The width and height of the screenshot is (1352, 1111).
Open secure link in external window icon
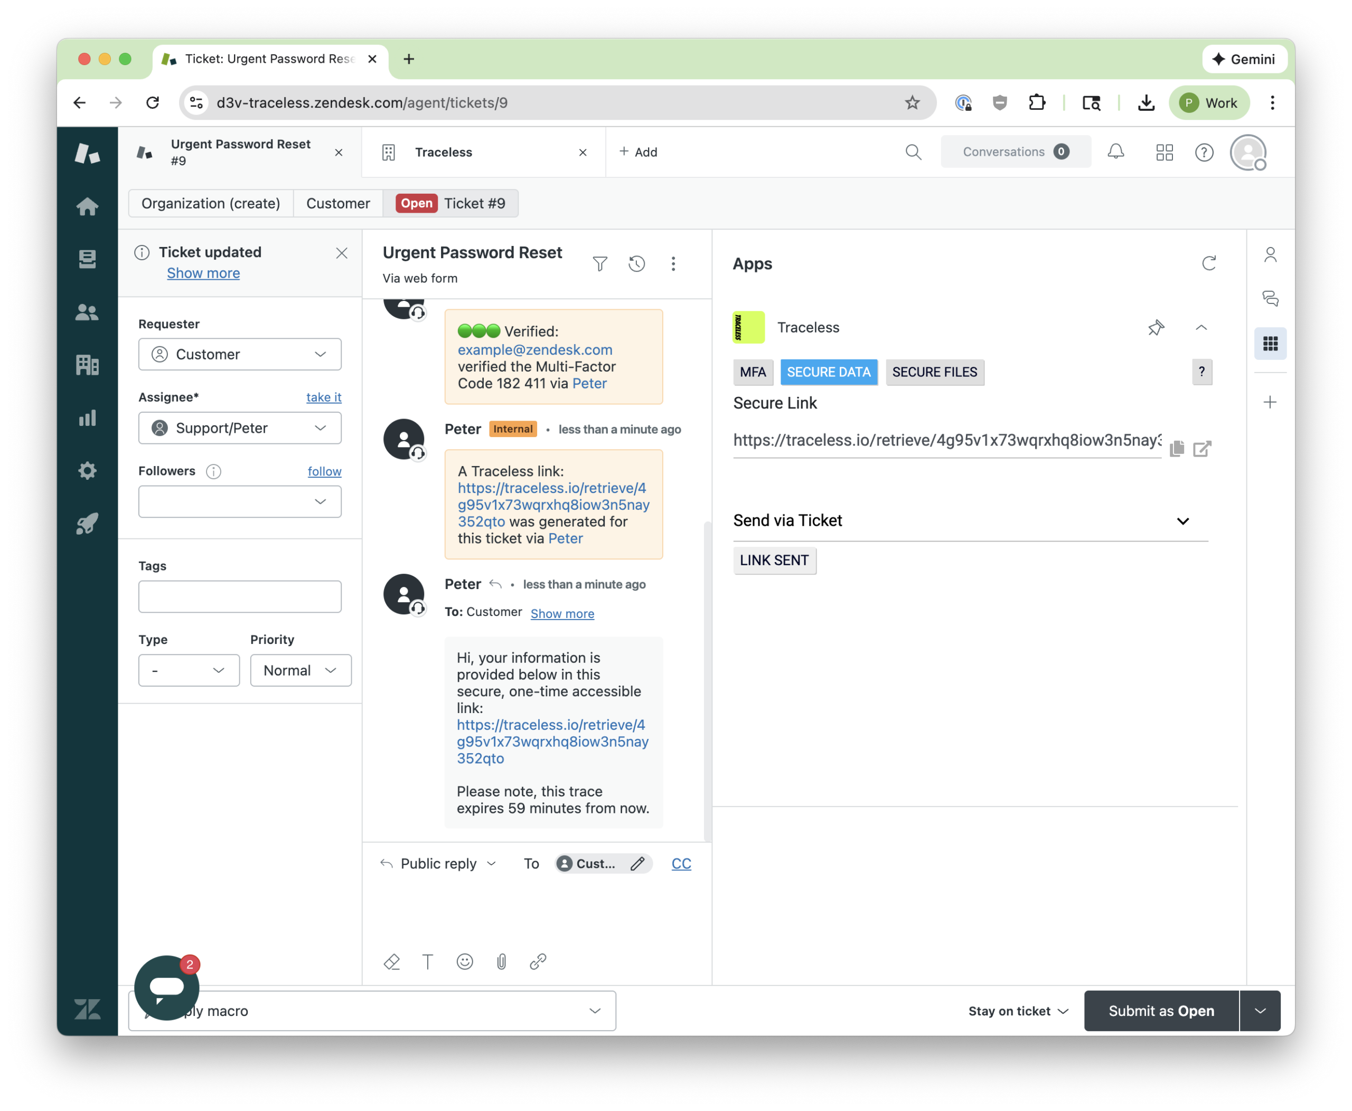(x=1202, y=449)
